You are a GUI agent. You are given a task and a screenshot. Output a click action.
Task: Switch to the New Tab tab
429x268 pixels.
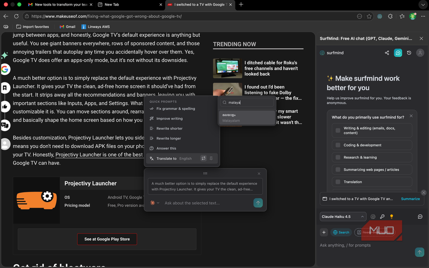pos(130,4)
